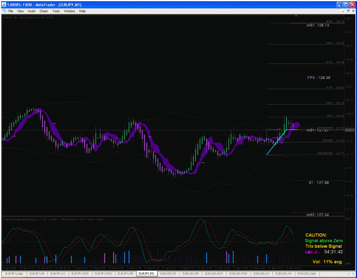Switch to the EURJPY,H4 chart tab

pyautogui.click(x=37, y=273)
